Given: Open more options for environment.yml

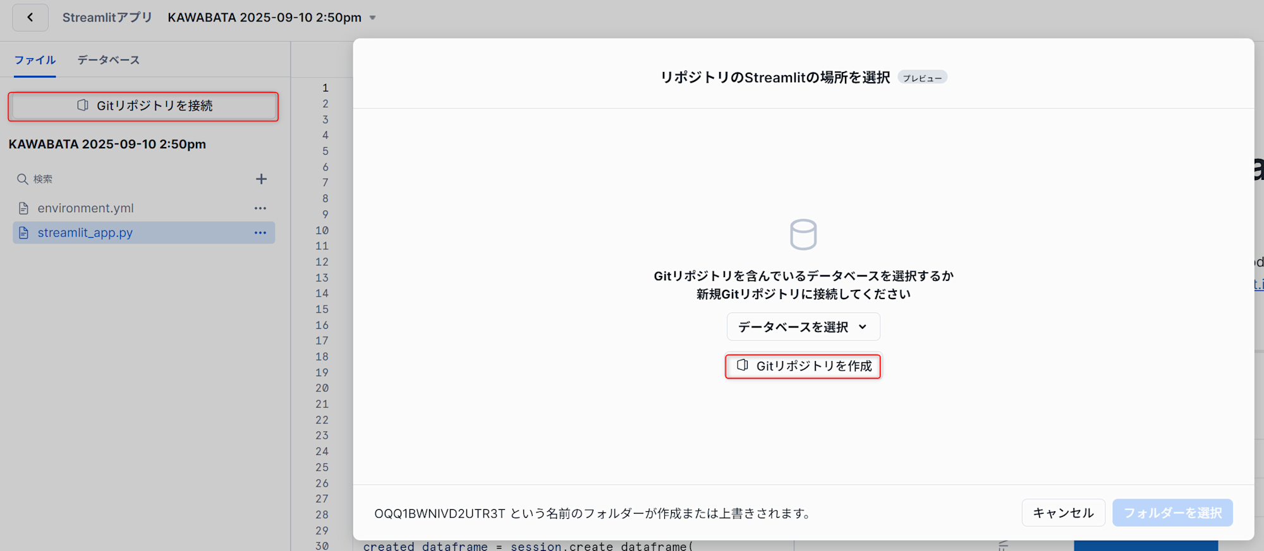Looking at the screenshot, I should 260,208.
